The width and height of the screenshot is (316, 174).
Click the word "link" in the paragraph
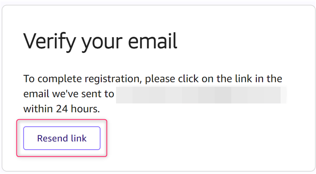(239, 79)
